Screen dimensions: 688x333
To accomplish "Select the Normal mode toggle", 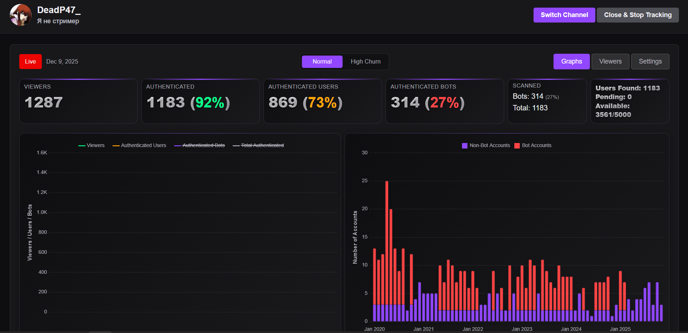I will (x=322, y=62).
